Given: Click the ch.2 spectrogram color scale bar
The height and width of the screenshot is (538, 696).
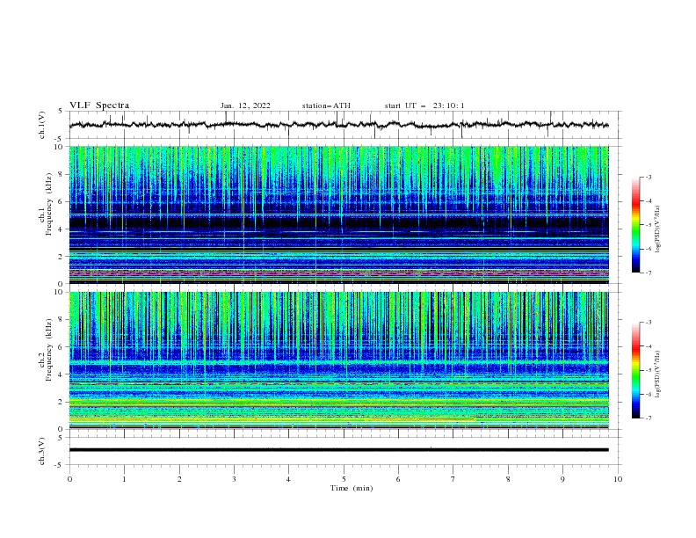Looking at the screenshot, I should [635, 370].
